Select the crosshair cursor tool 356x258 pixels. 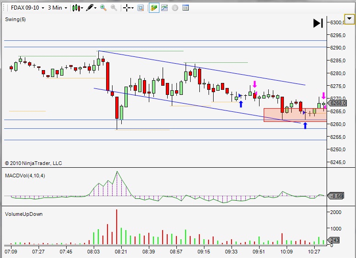pos(127,8)
